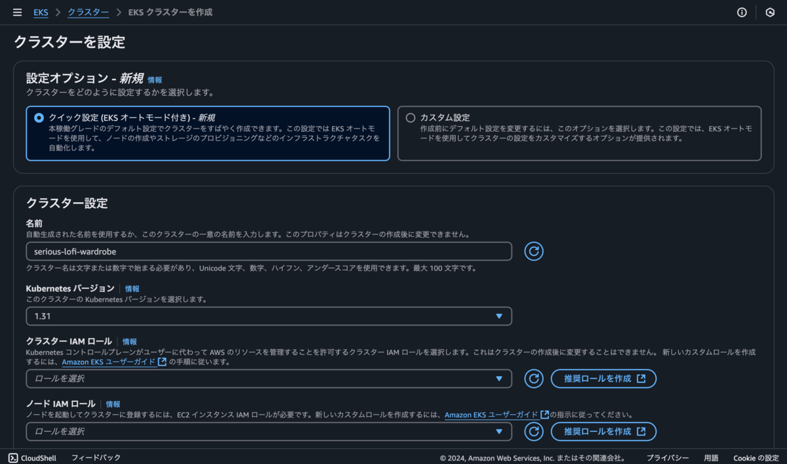Click the info circle icon in header
This screenshot has height=464, width=787.
[742, 12]
